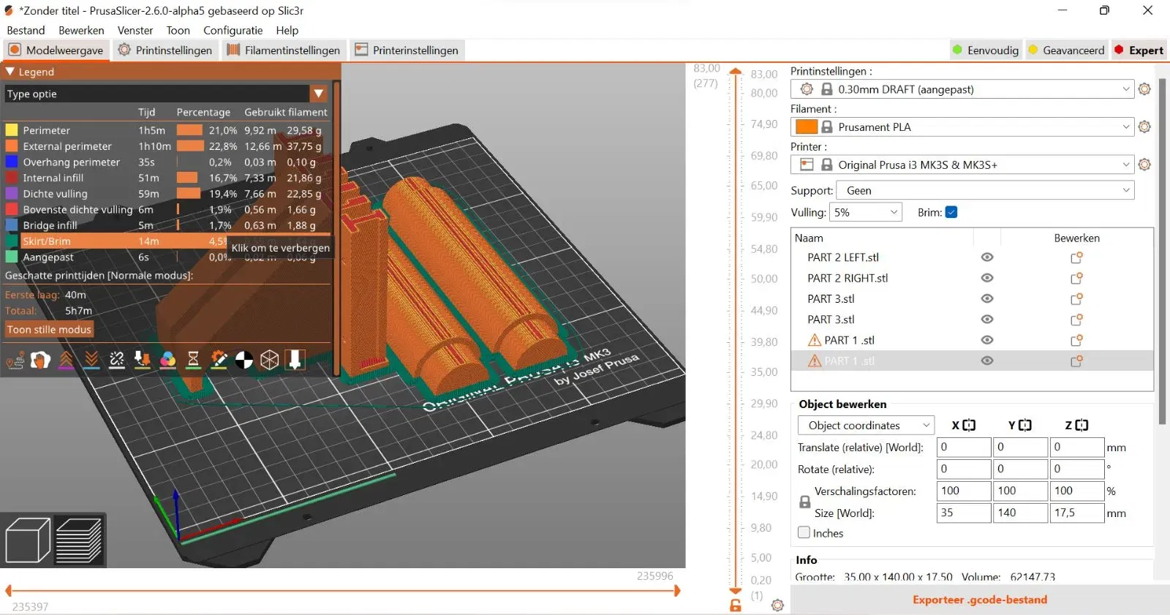The width and height of the screenshot is (1170, 615).
Task: Toggle travel moves visibility icon
Action: click(x=15, y=360)
